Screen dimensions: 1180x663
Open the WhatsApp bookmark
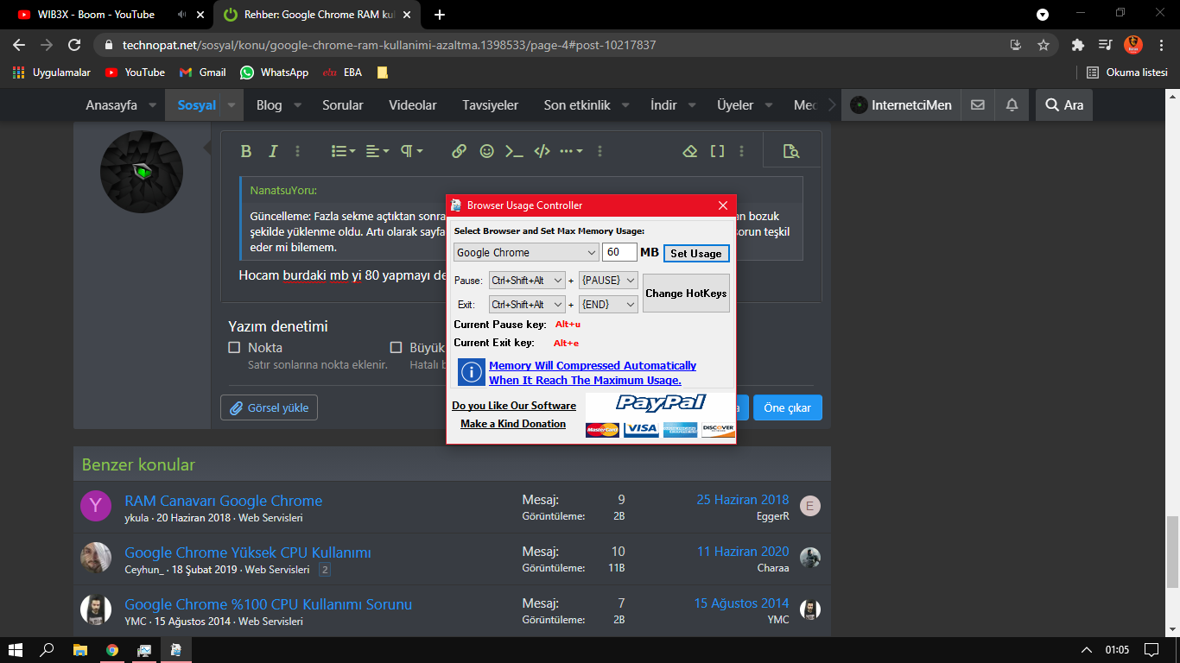click(x=275, y=73)
